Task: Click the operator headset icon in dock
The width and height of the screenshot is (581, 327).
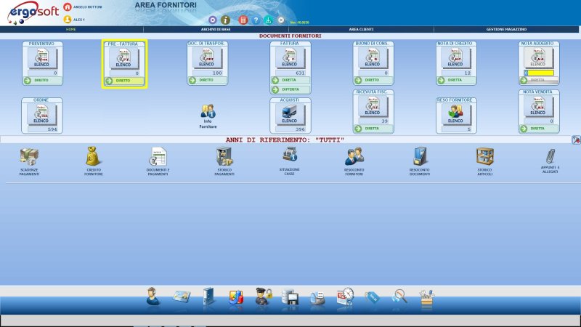Action: tap(153, 296)
